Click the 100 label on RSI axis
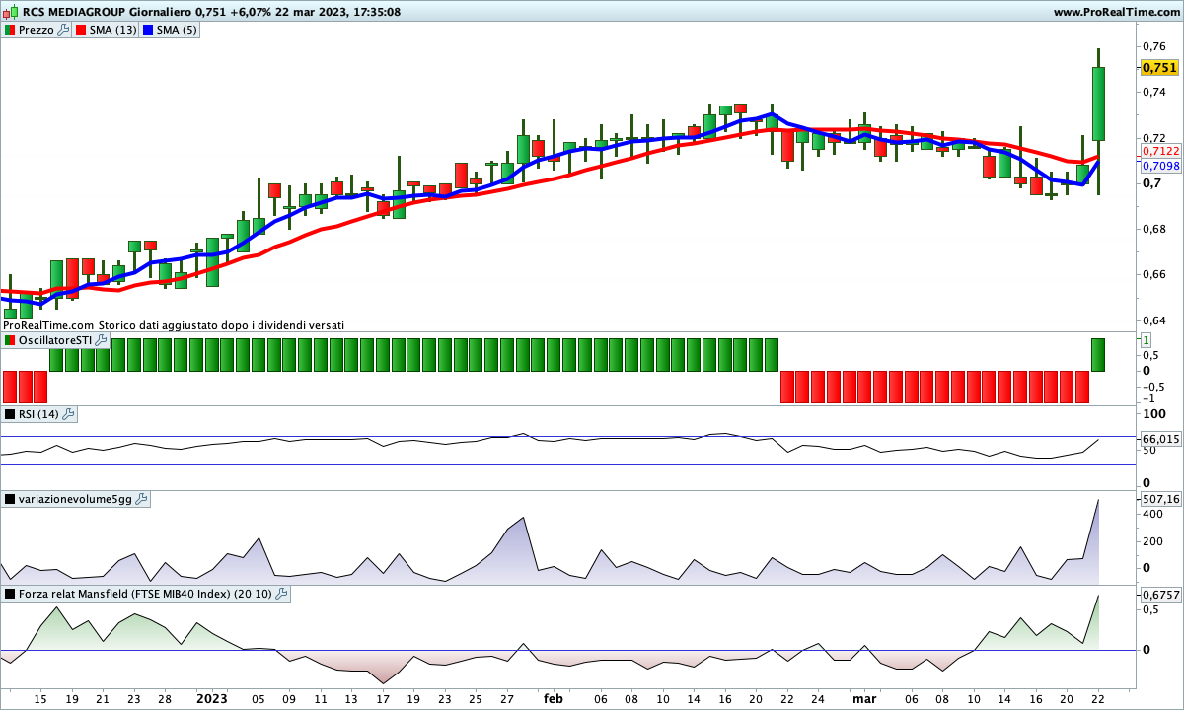The width and height of the screenshot is (1184, 710). click(x=1152, y=414)
